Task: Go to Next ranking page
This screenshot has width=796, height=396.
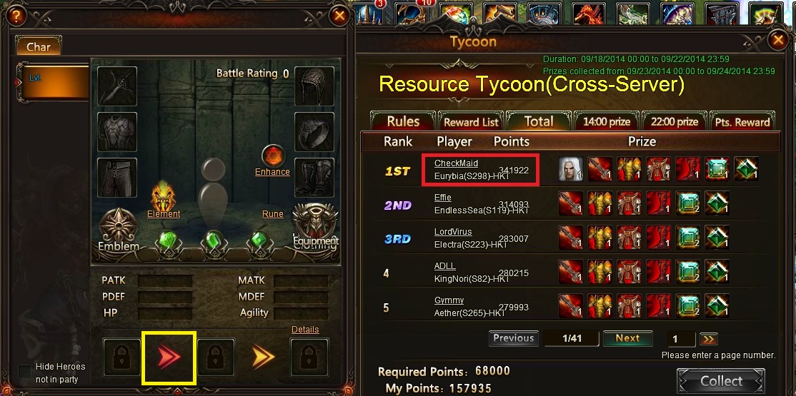Action: pyautogui.click(x=627, y=338)
